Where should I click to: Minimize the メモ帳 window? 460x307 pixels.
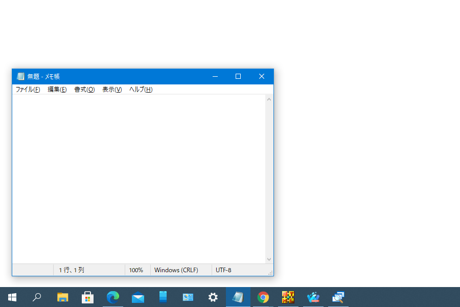click(215, 76)
